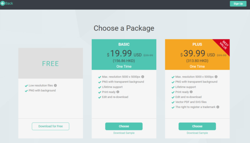Image resolution: width=250 pixels, height=143 pixels.
Task: Select the green Basic price header
Action: click(x=124, y=55)
